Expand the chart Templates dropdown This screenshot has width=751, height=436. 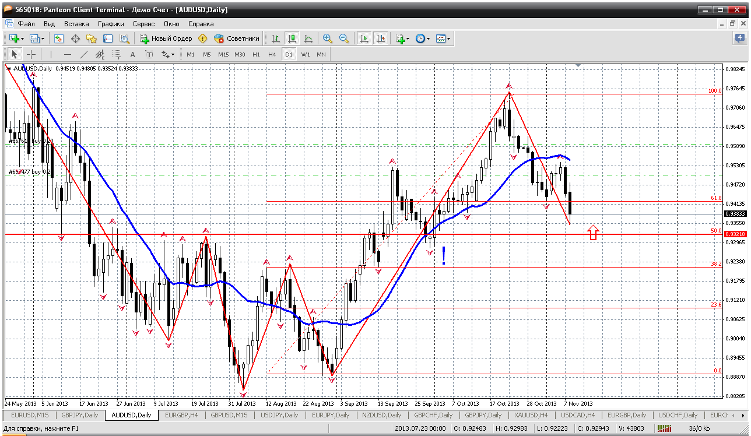(x=448, y=38)
